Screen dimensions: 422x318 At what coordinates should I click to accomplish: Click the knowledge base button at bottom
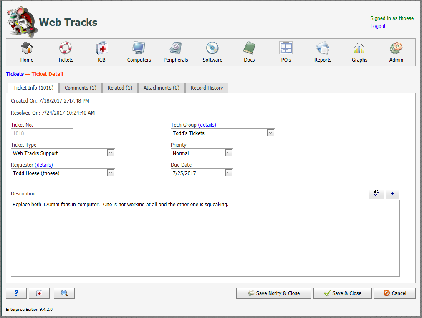[x=39, y=293]
